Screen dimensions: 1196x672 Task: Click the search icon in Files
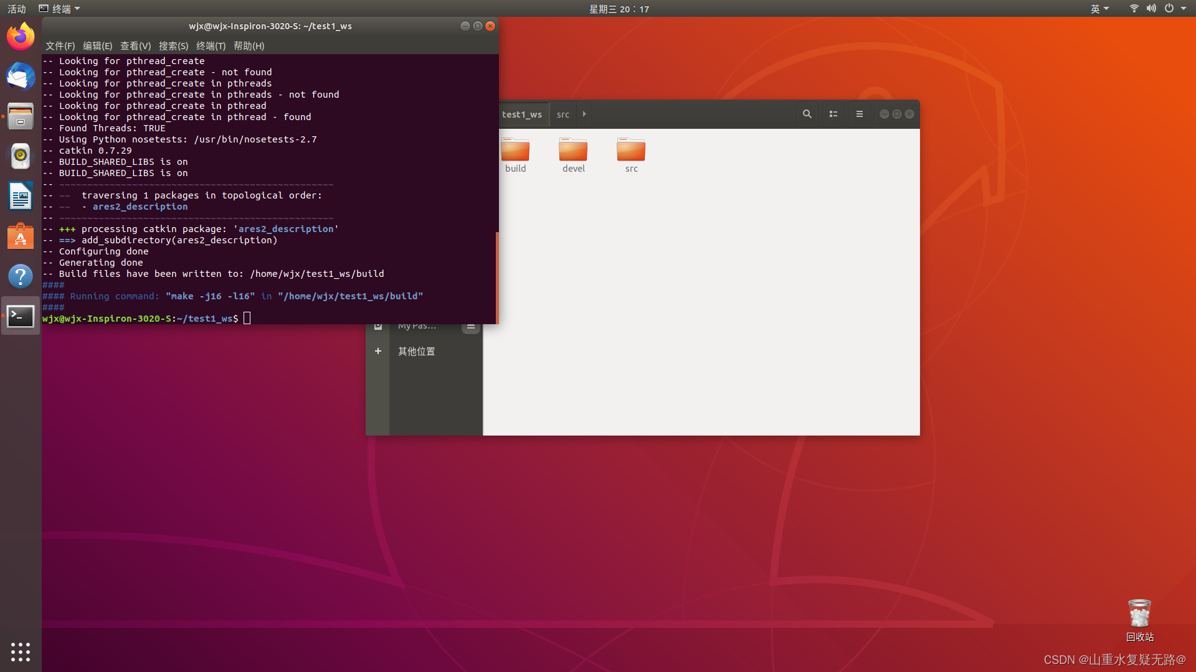point(807,114)
